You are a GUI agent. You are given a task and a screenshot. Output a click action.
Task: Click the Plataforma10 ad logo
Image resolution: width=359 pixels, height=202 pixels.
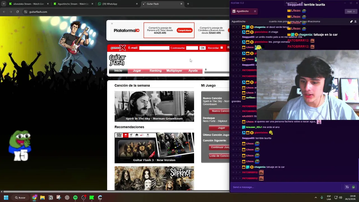coord(126,30)
